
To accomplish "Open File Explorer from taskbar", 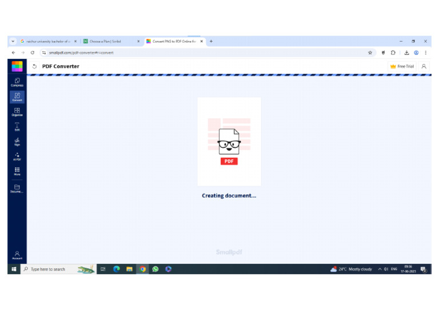I will [129, 269].
